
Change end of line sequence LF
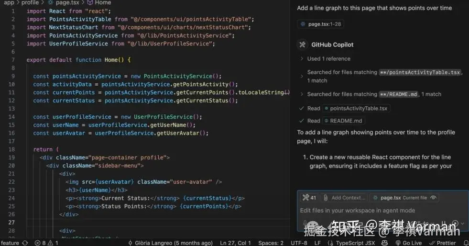pyautogui.click(x=317, y=243)
